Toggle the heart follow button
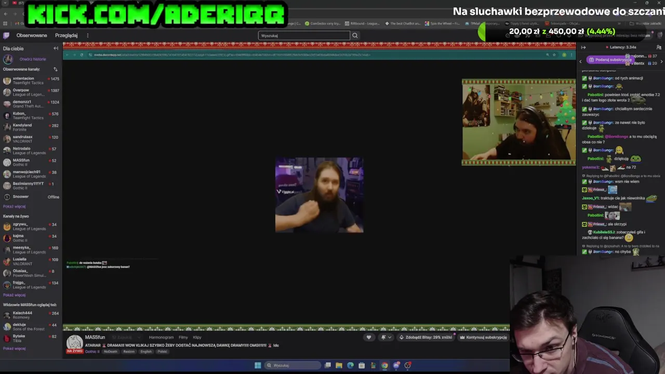 [x=369, y=337]
